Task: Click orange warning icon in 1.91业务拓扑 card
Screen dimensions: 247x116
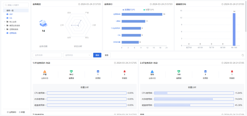Action: pyautogui.click(x=45, y=72)
